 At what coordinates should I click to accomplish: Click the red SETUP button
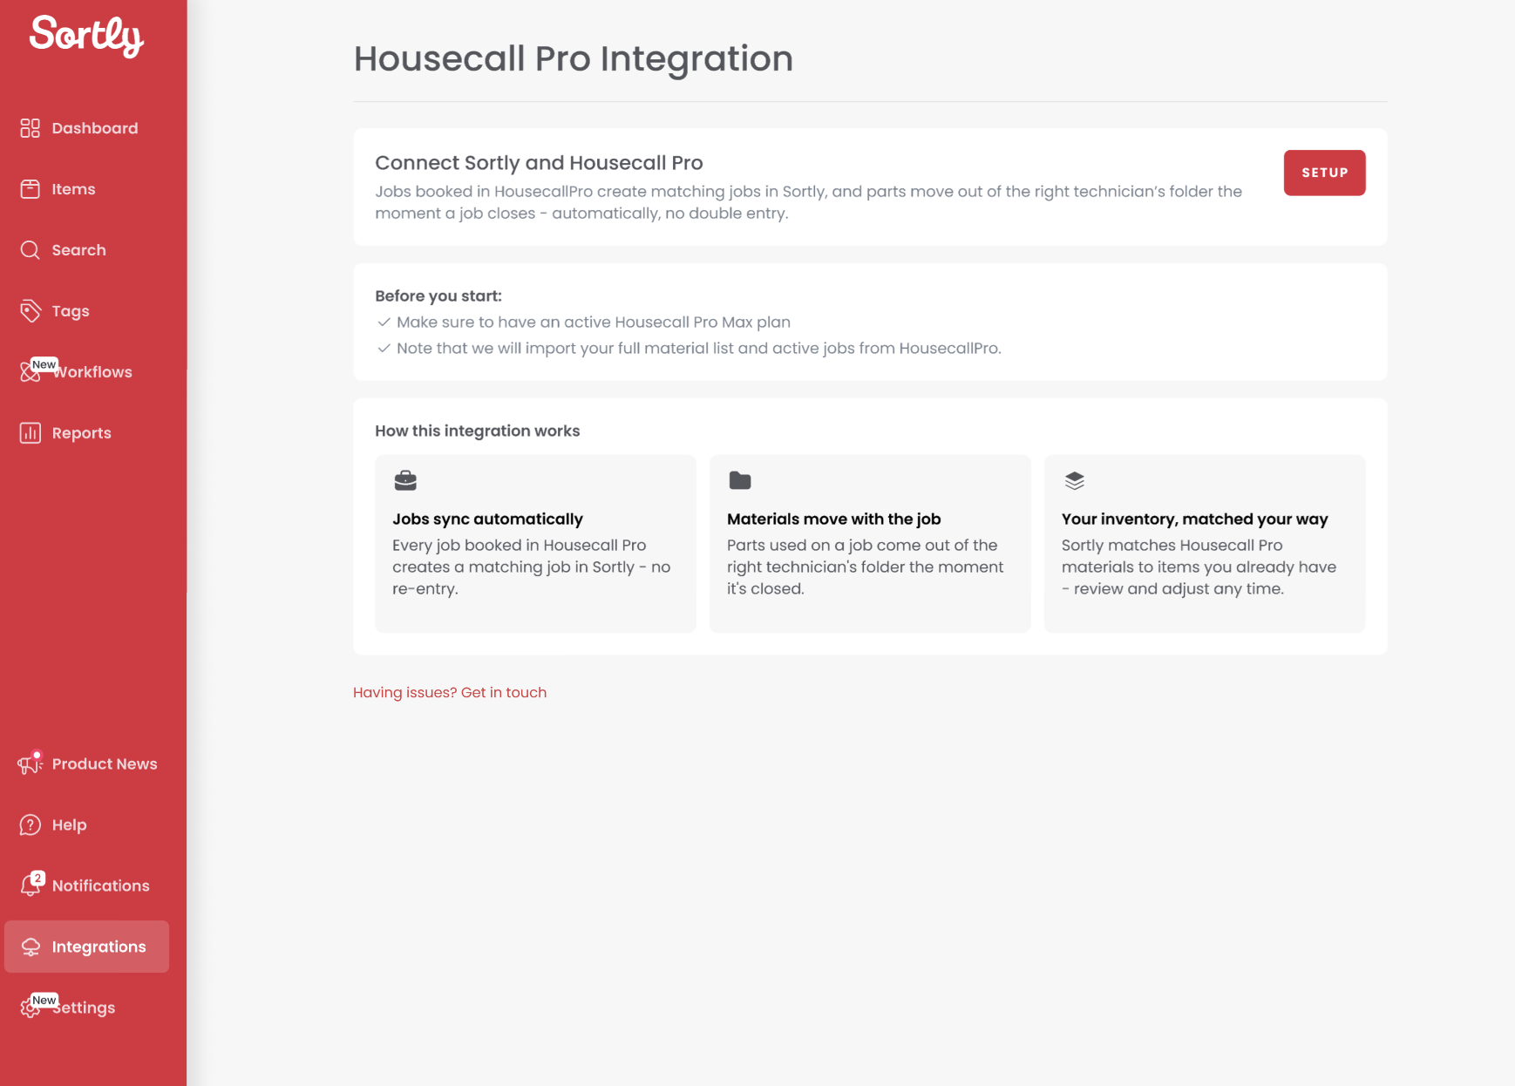[1324, 173]
